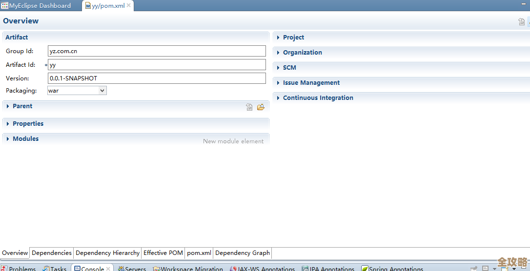
Task: Expand the Project section
Action: (293, 38)
